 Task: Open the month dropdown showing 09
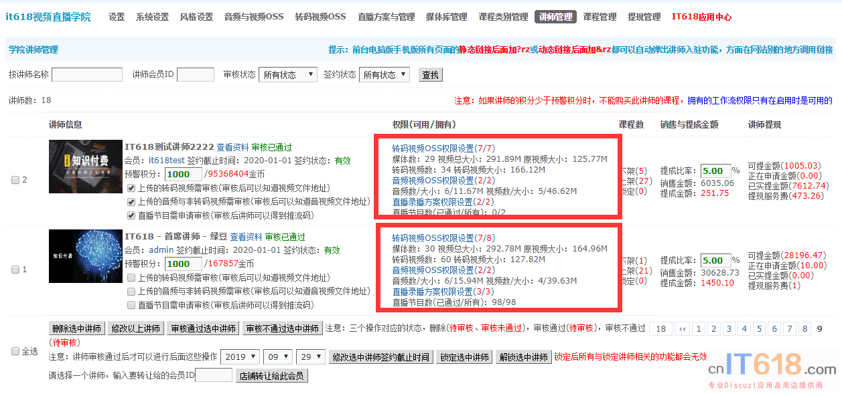277,357
